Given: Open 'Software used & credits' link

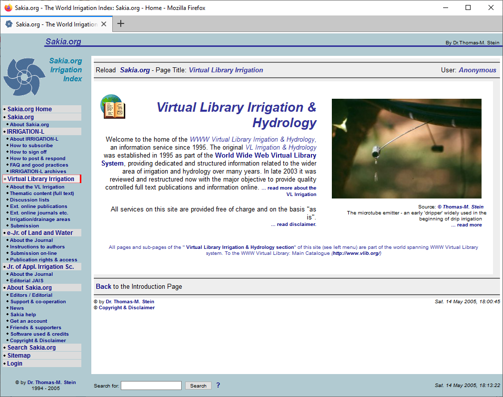Looking at the screenshot, I should point(40,334).
